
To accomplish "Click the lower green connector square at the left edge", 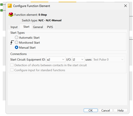I will [x=1, y=10].
